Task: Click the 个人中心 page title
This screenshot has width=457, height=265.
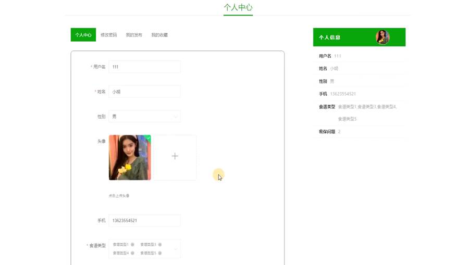Action: pos(238,7)
